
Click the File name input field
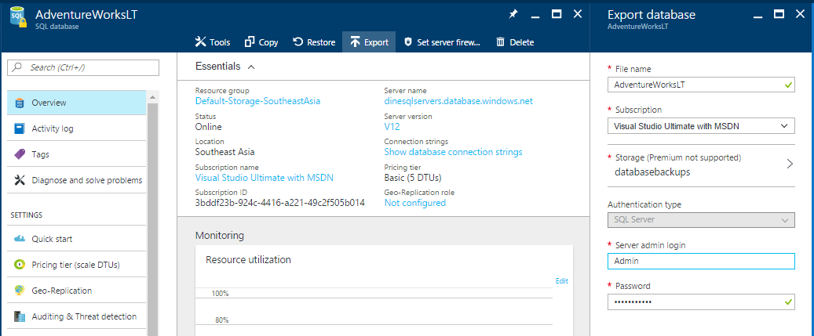click(701, 85)
